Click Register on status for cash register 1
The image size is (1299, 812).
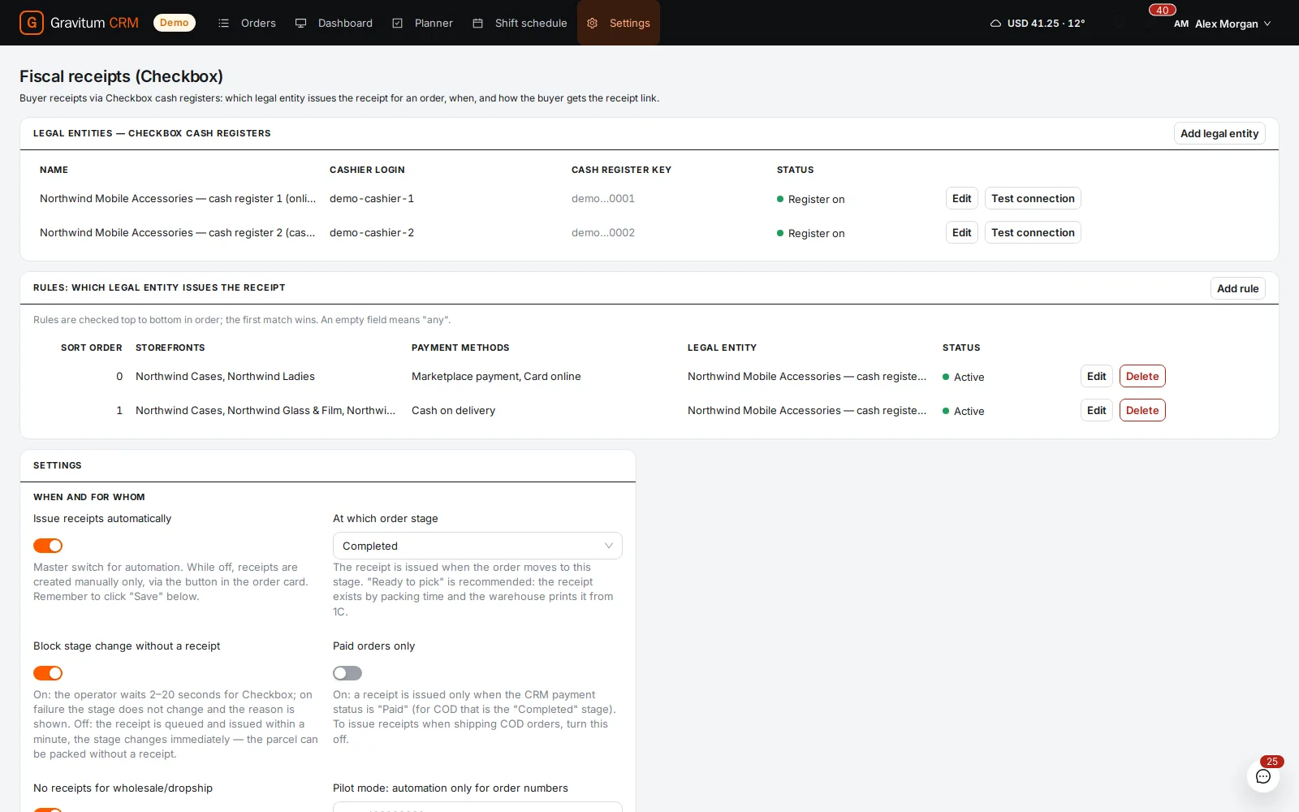tap(811, 199)
